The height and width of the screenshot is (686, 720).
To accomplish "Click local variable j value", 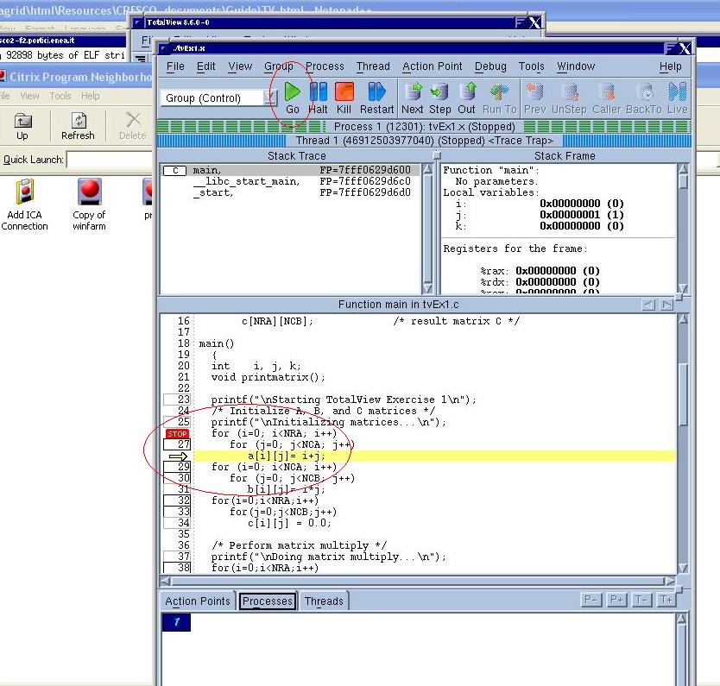I will (x=581, y=215).
